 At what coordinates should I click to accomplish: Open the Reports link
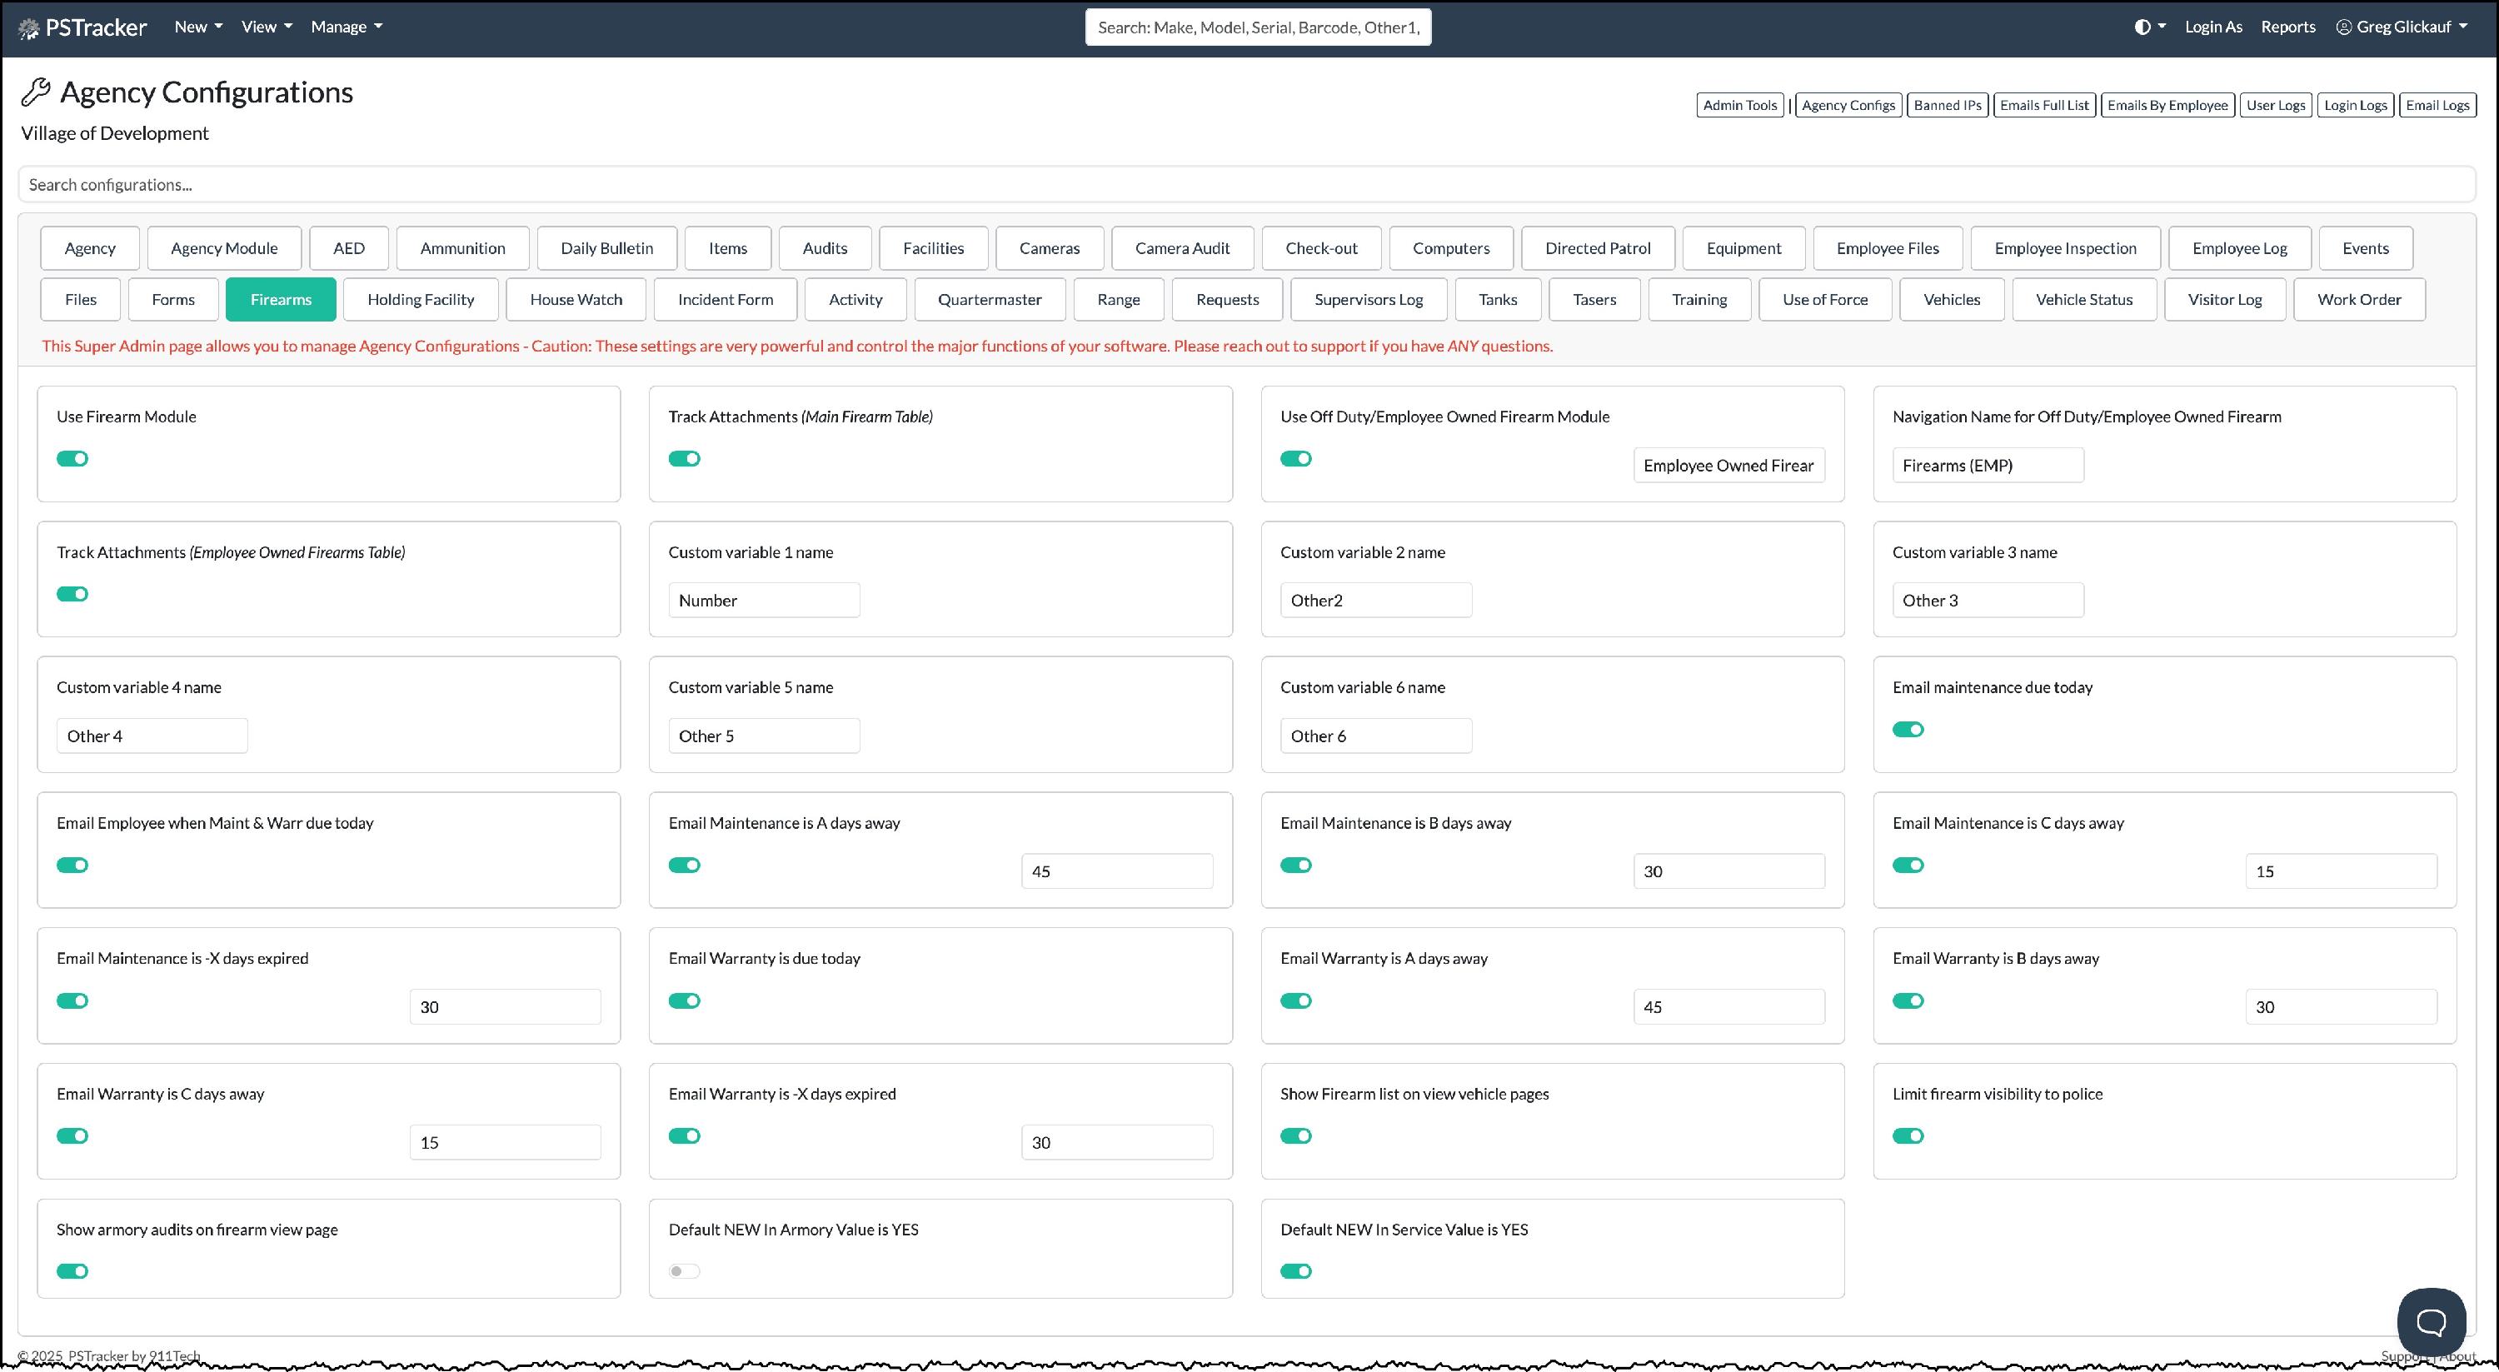[x=2287, y=27]
